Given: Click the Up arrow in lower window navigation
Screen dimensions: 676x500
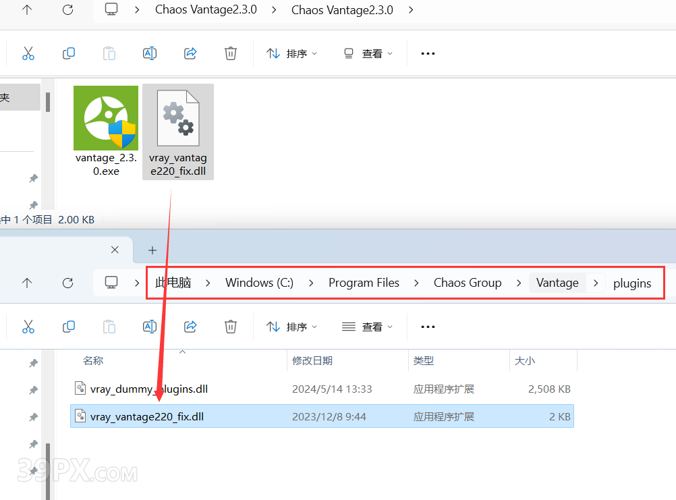Looking at the screenshot, I should [27, 283].
